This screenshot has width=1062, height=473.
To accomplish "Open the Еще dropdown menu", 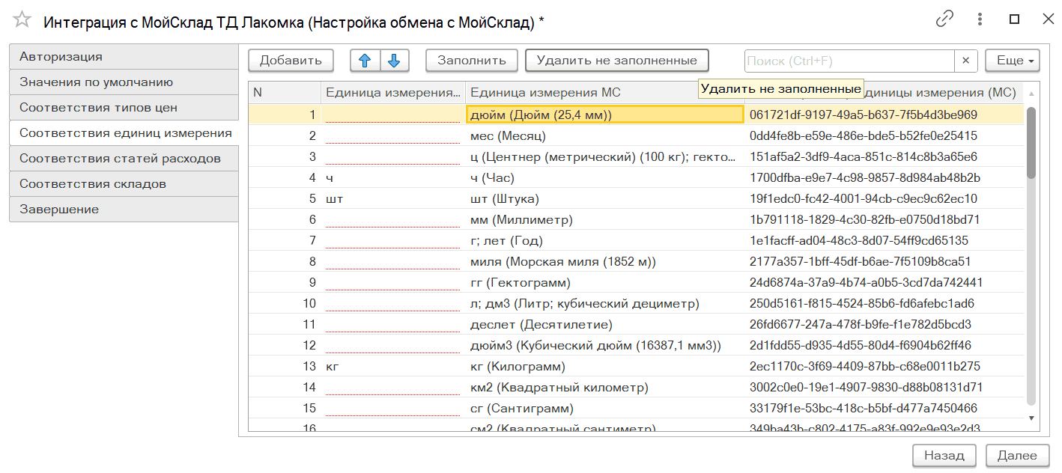I will coord(1013,61).
